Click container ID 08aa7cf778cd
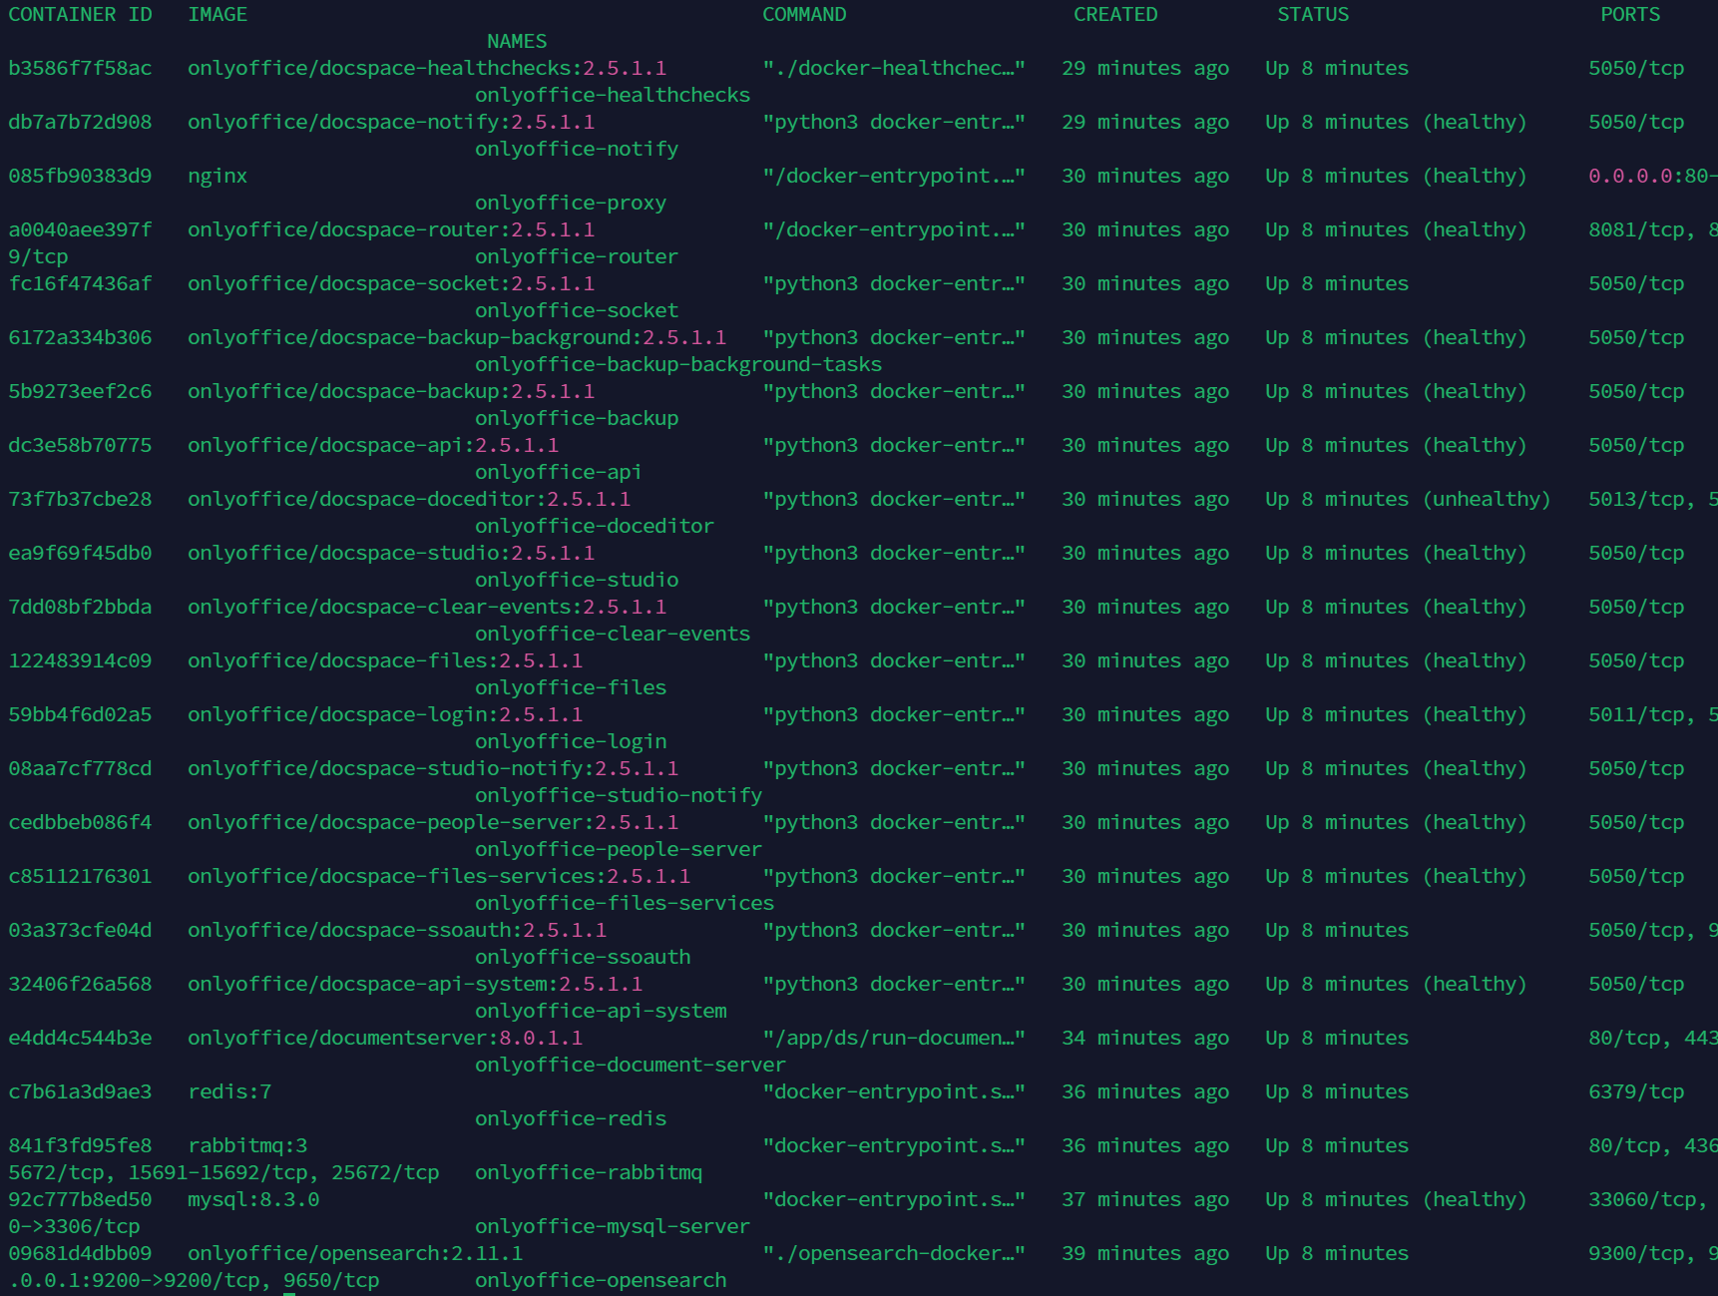This screenshot has width=1718, height=1296. 80,768
